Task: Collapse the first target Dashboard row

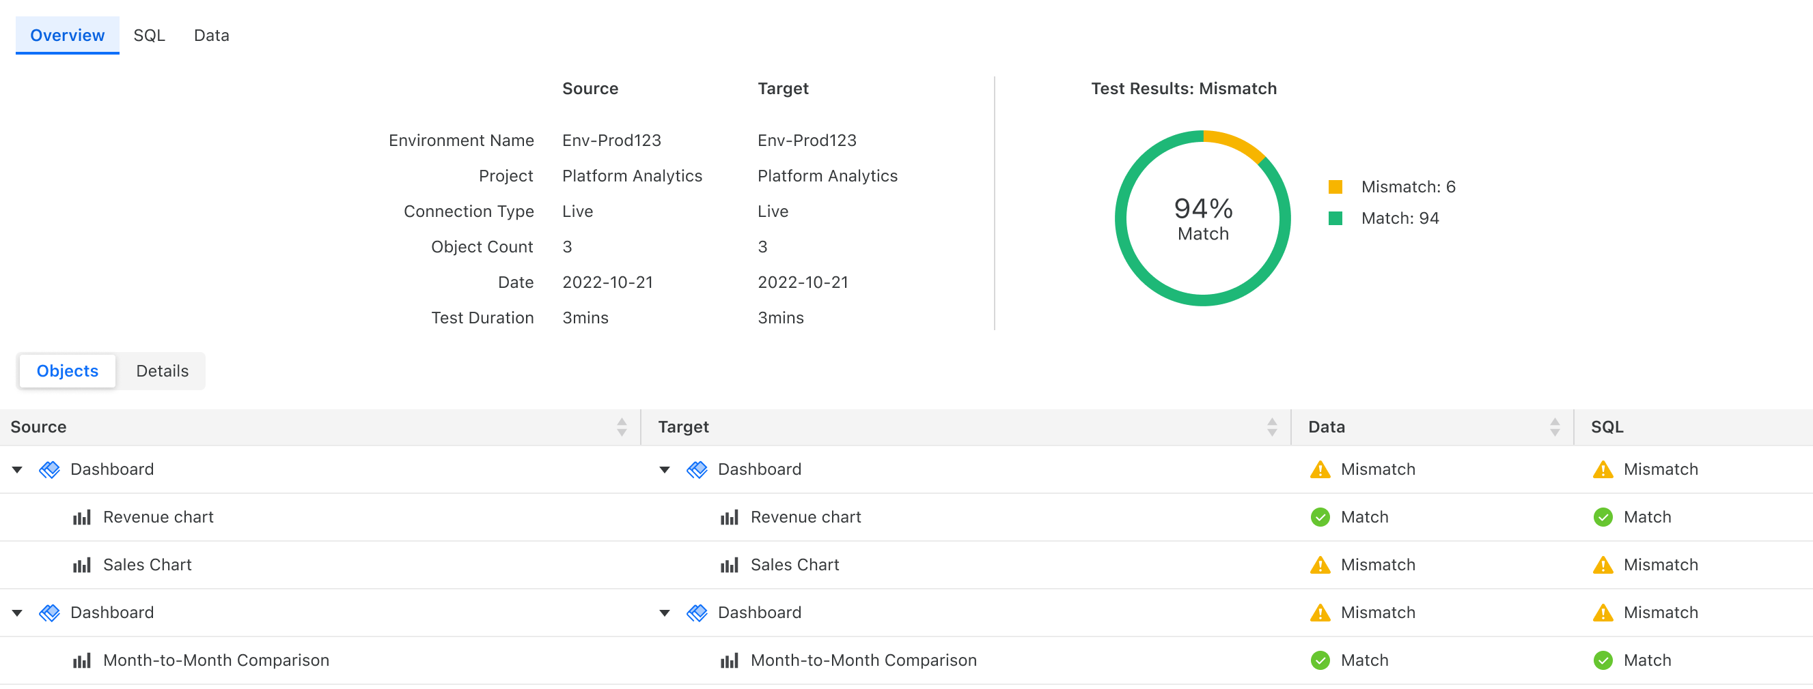Action: 665,469
